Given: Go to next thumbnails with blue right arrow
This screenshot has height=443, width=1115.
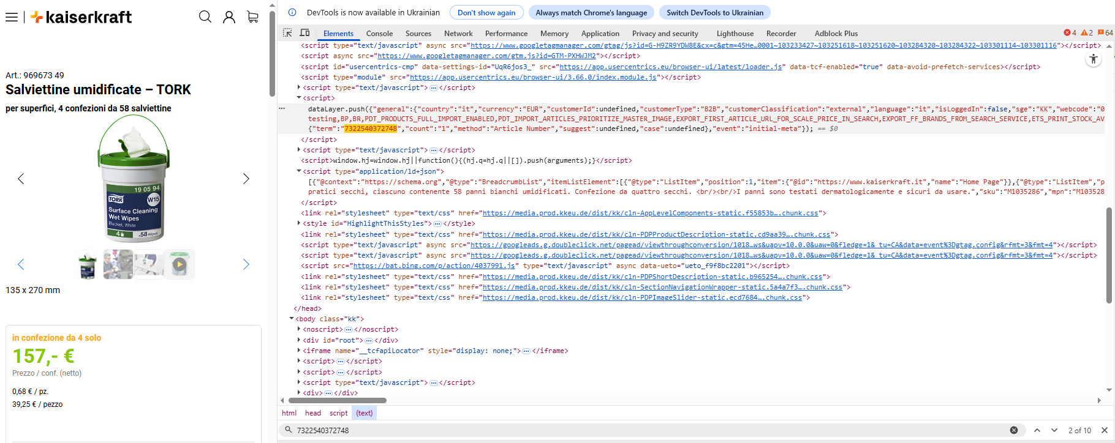Looking at the screenshot, I should coord(246,264).
